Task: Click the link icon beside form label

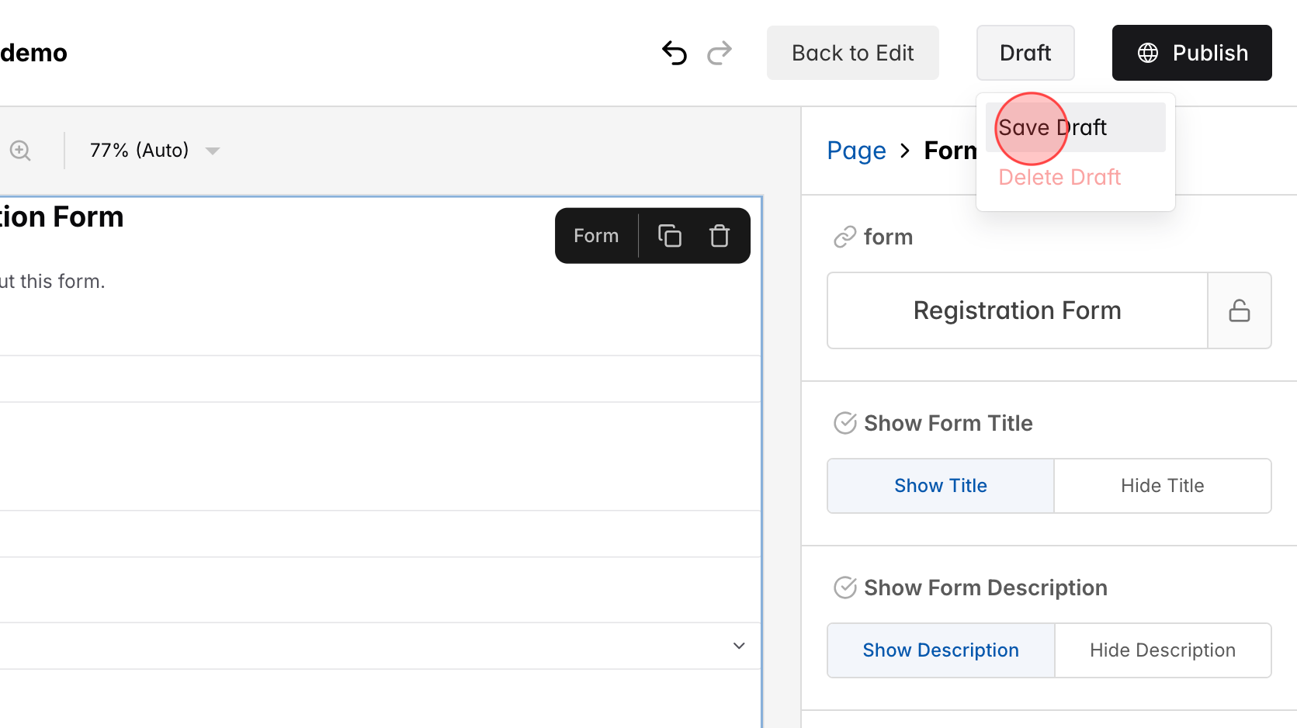Action: (x=845, y=237)
